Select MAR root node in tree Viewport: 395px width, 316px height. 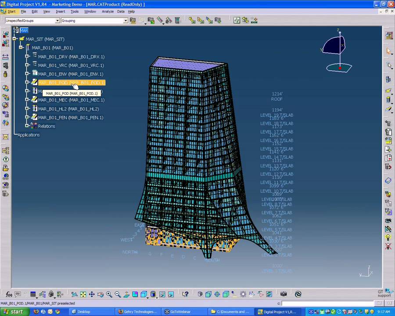(x=24, y=30)
